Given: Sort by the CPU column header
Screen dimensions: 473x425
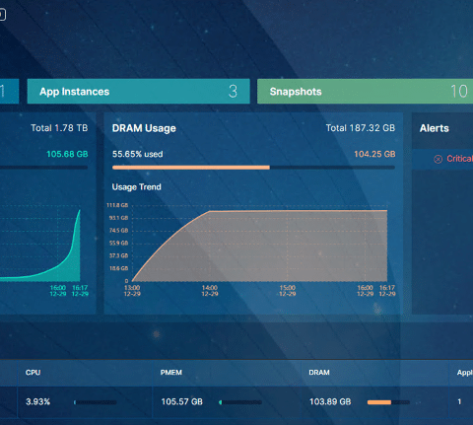Looking at the screenshot, I should pos(34,373).
